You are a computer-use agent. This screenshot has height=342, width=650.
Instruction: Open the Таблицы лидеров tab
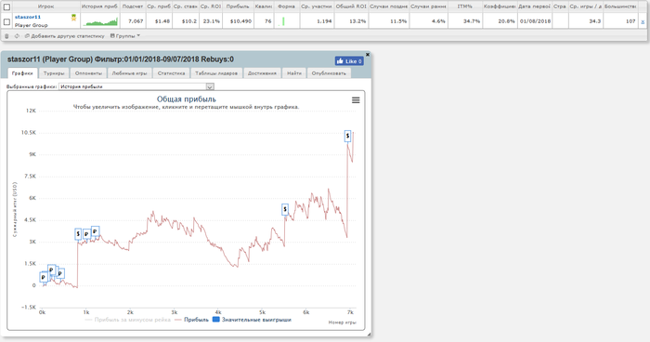pos(216,73)
